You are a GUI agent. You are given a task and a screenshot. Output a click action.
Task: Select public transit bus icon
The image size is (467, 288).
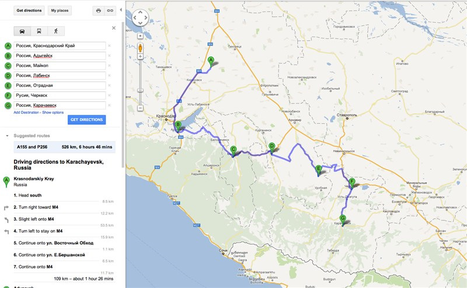(x=39, y=31)
